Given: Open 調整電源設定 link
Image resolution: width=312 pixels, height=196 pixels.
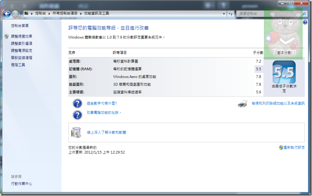Looking at the screenshot, I should point(21,51).
